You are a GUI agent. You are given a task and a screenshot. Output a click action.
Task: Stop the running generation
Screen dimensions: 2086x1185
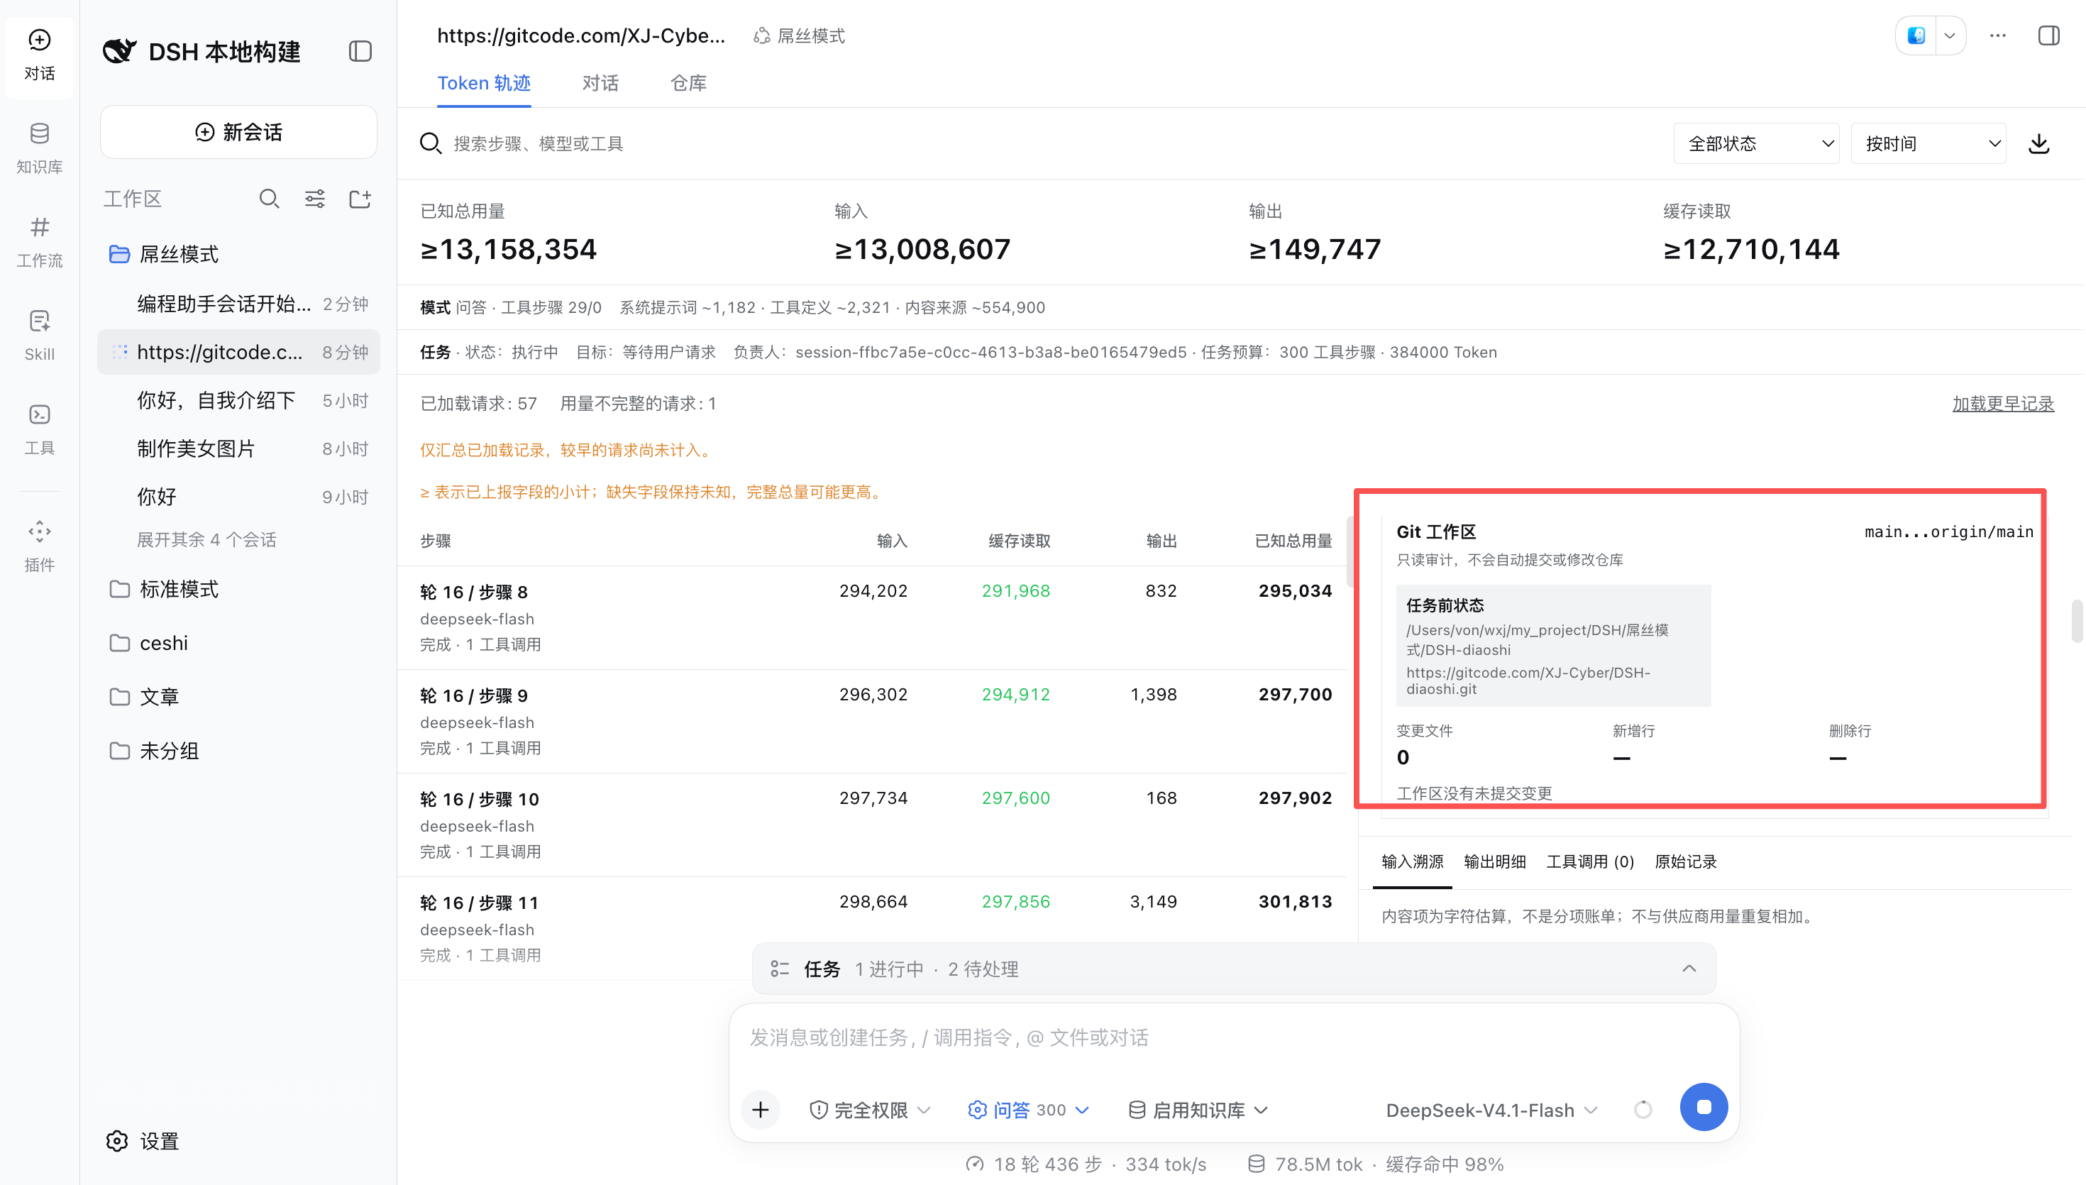(x=1704, y=1107)
